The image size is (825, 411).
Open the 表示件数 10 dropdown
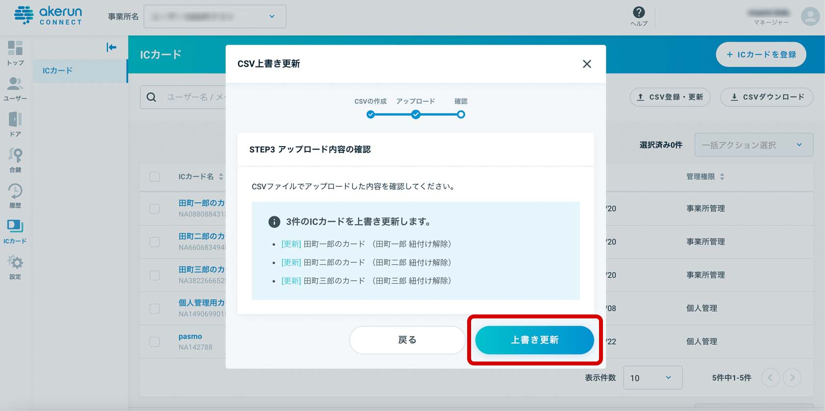pos(652,378)
